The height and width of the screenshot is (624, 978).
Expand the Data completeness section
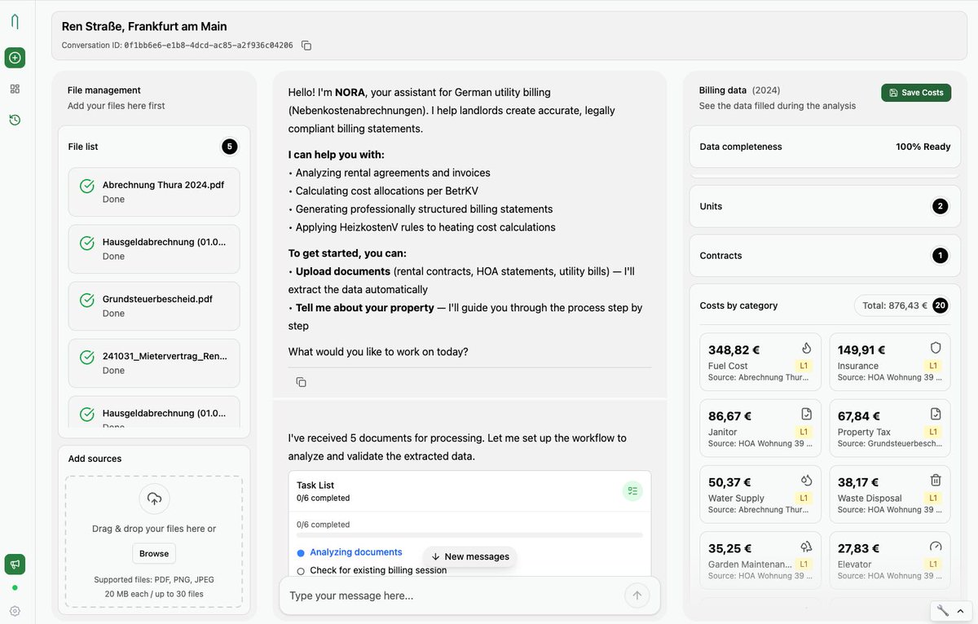(825, 147)
